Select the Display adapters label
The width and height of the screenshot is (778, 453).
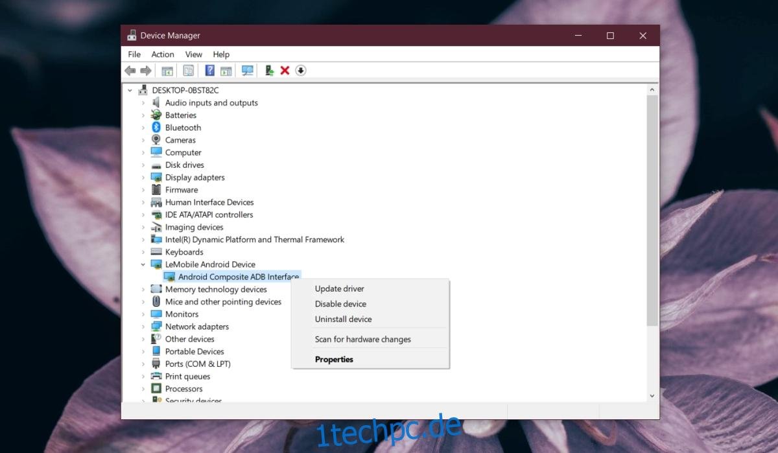pyautogui.click(x=195, y=178)
